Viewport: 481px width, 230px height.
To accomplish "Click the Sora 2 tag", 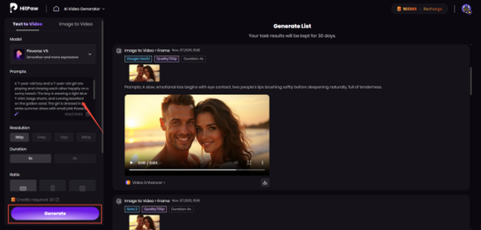I will (132, 209).
